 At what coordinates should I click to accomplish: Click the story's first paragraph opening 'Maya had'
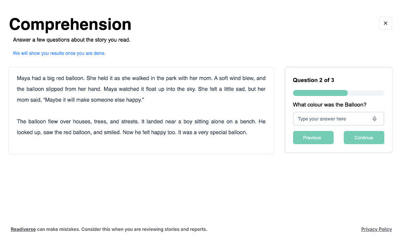141,89
